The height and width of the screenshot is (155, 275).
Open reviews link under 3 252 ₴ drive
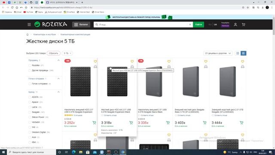click(78, 115)
